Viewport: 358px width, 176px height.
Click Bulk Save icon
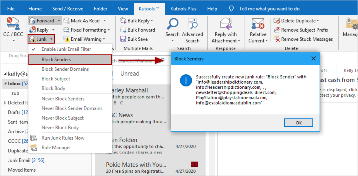[123, 39]
